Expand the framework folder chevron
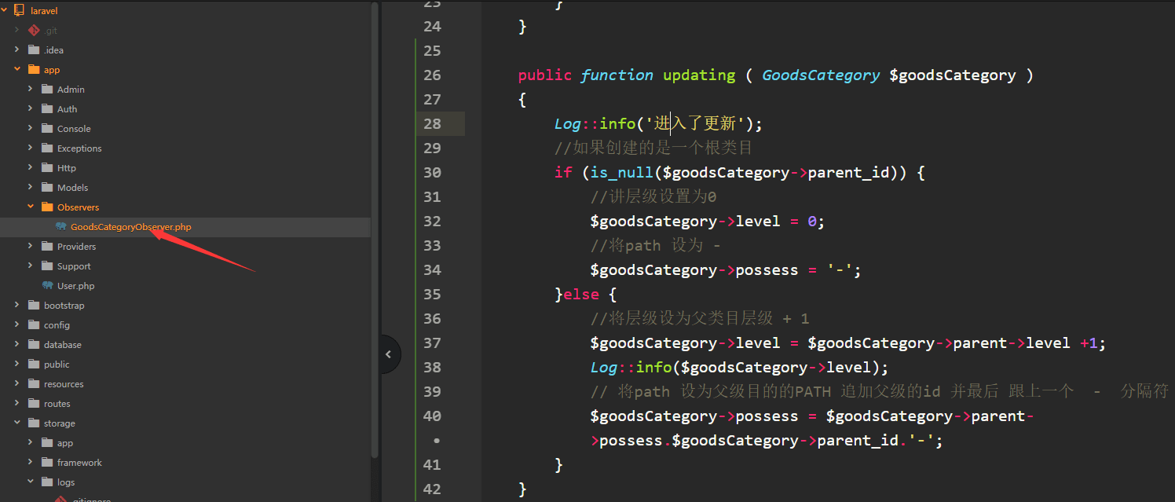 coord(30,462)
